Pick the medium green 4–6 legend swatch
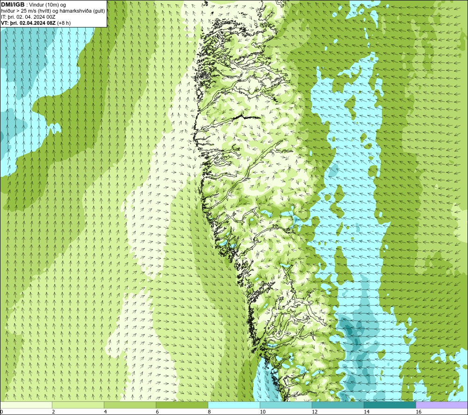The height and width of the screenshot is (415, 468). [x=130, y=405]
